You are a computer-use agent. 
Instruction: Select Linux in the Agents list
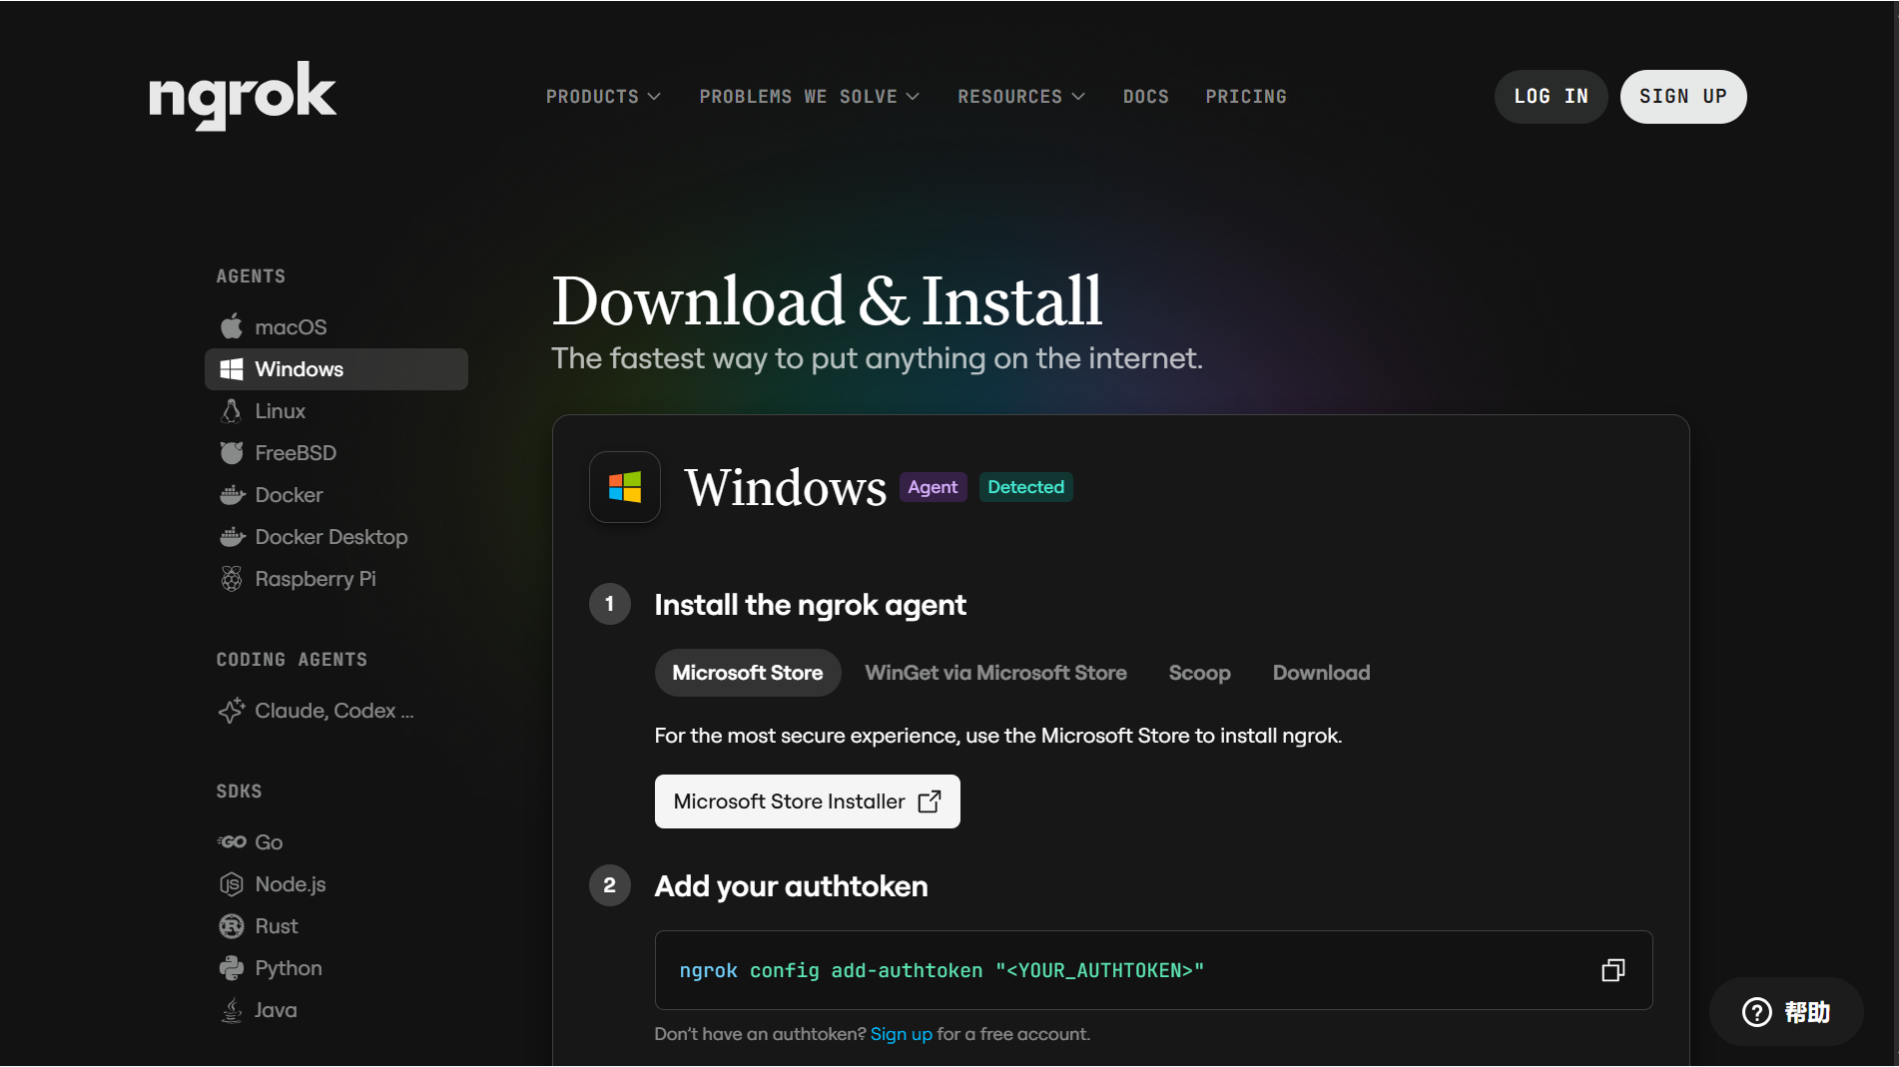tap(336, 411)
